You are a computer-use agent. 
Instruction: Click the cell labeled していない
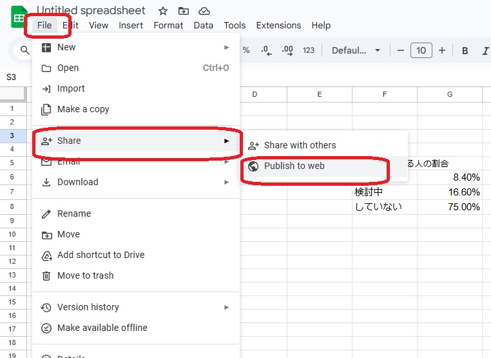pyautogui.click(x=385, y=207)
